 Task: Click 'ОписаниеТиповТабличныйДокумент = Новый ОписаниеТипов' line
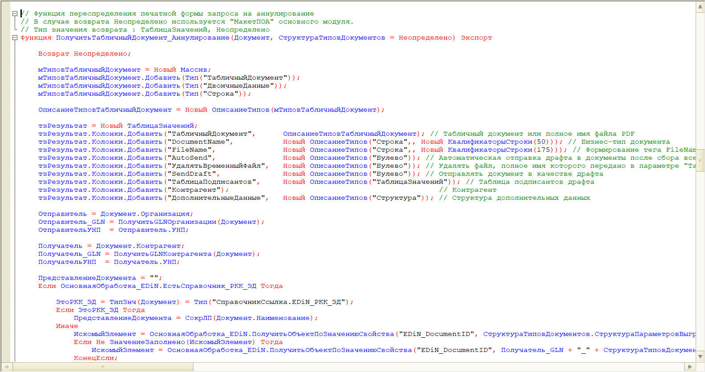tap(211, 110)
